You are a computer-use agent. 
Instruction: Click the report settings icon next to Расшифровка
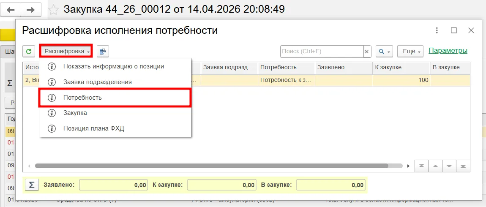click(103, 51)
